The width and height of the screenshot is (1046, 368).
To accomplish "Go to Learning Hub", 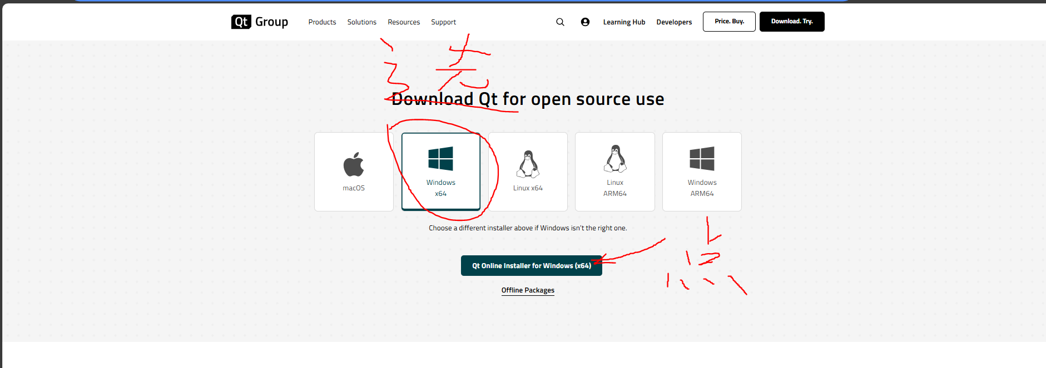I will (x=624, y=22).
